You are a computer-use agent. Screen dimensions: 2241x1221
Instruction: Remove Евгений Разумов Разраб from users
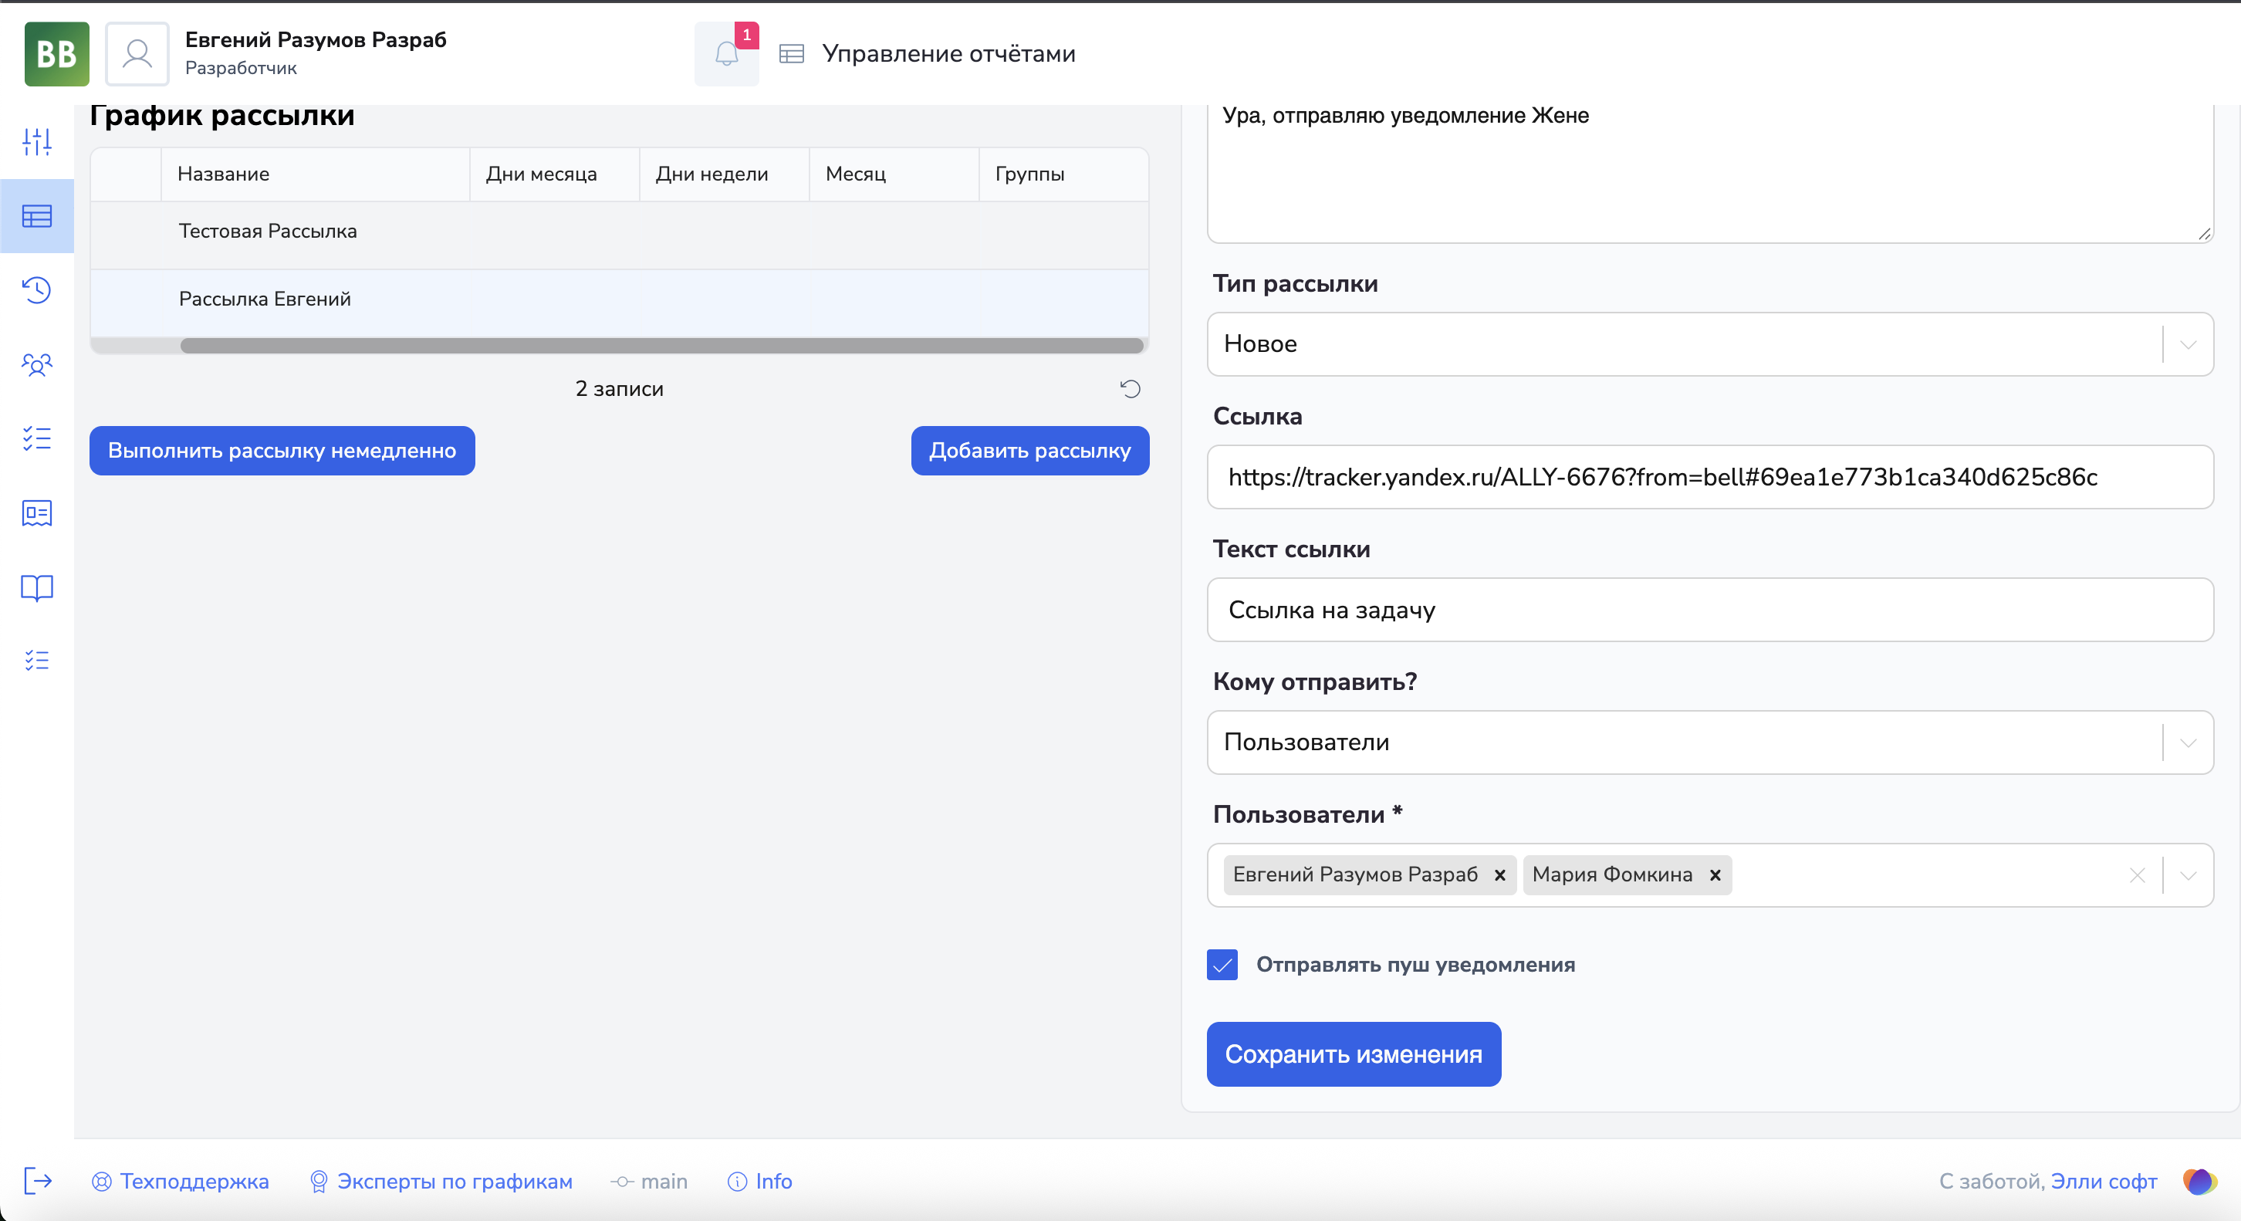coord(1500,875)
